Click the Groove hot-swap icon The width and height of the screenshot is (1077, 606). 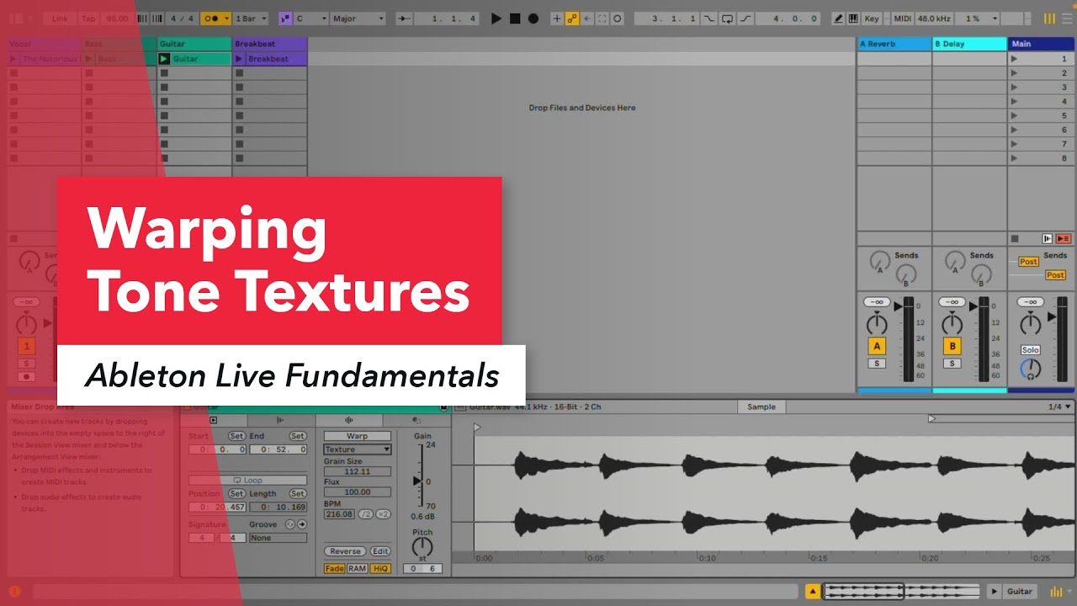tap(290, 524)
